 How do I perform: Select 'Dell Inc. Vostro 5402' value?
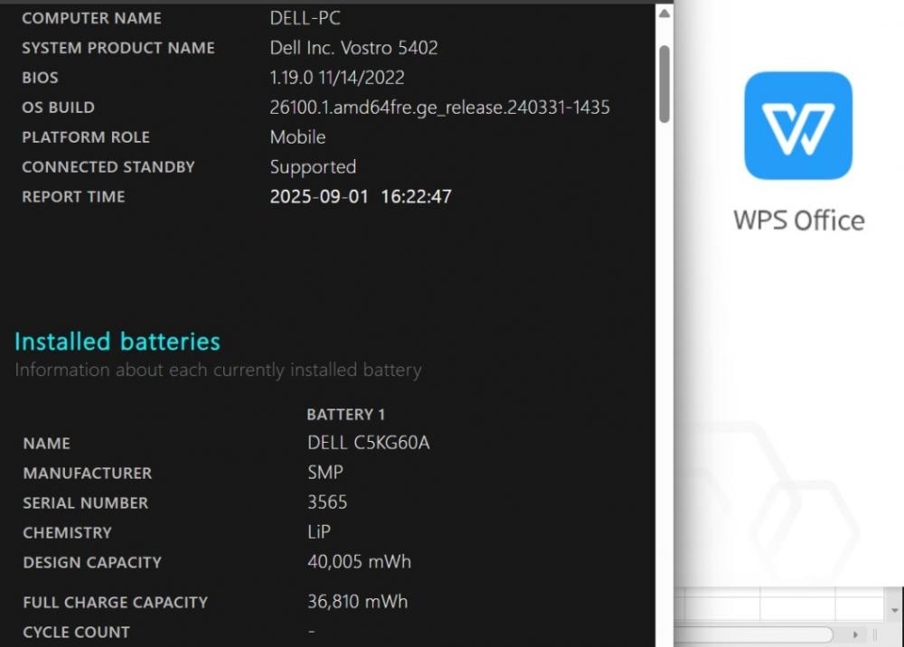tap(353, 48)
